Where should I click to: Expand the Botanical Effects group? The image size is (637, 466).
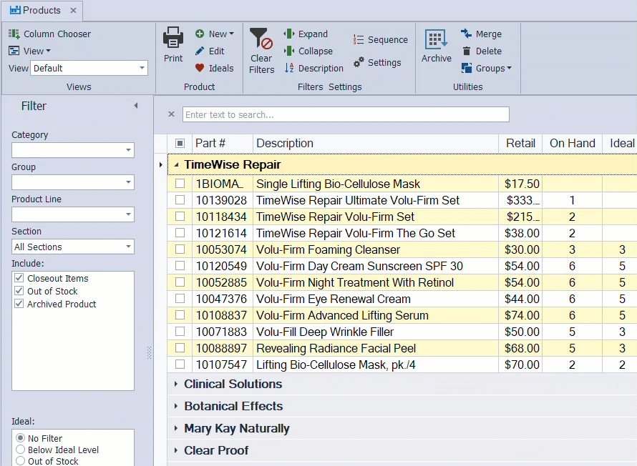coord(176,406)
